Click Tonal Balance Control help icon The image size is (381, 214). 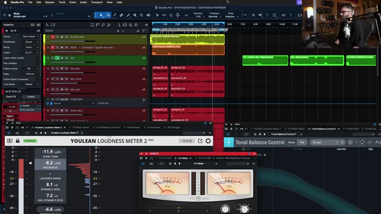[356, 142]
